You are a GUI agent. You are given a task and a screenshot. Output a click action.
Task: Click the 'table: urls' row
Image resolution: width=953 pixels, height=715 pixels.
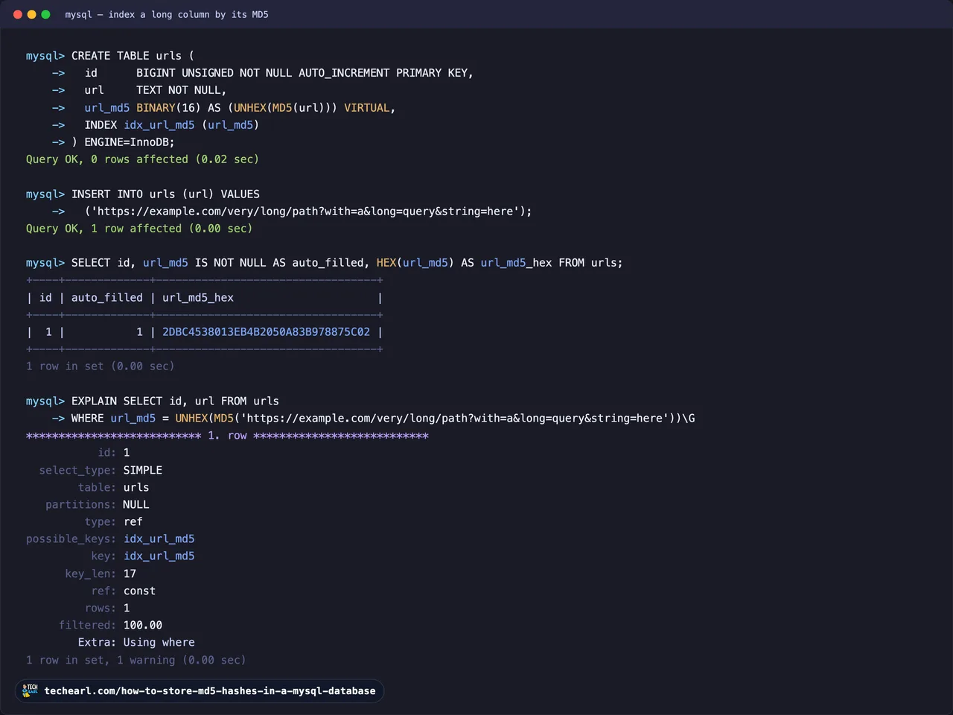tap(113, 488)
